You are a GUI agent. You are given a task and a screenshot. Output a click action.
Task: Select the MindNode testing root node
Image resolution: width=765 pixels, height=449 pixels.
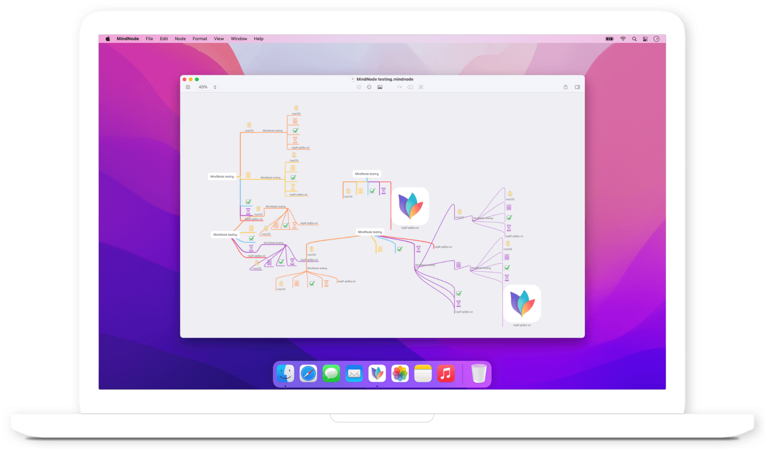coord(222,176)
